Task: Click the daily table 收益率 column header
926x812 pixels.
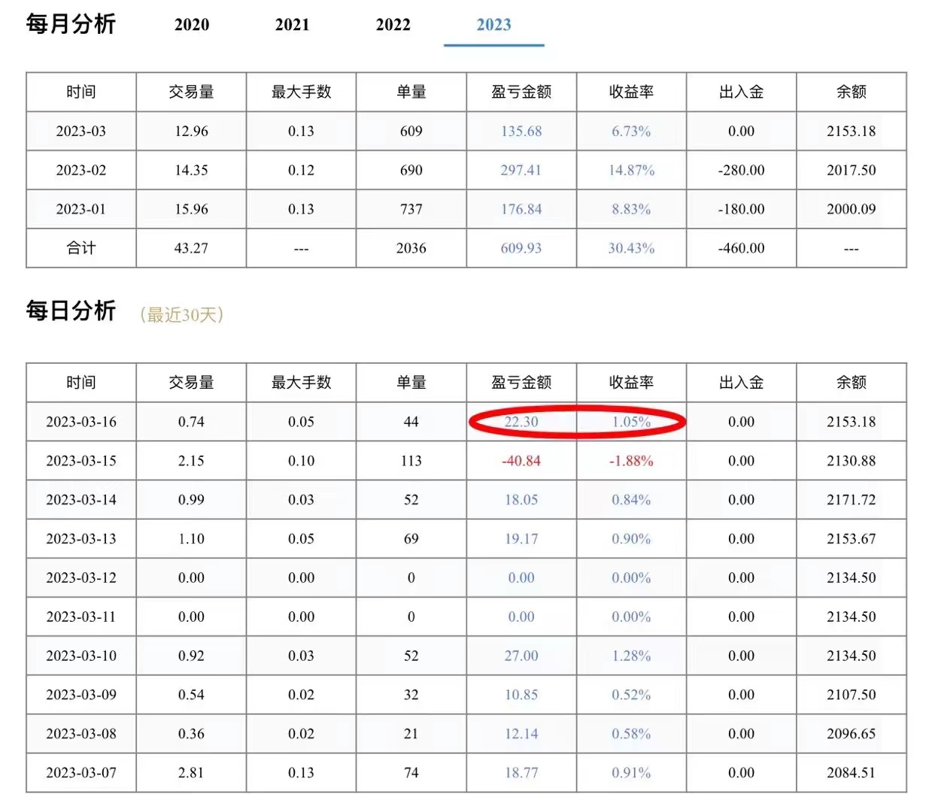Action: 630,383
